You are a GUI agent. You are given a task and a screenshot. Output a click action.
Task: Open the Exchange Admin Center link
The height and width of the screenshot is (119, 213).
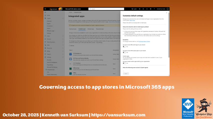click(x=144, y=42)
